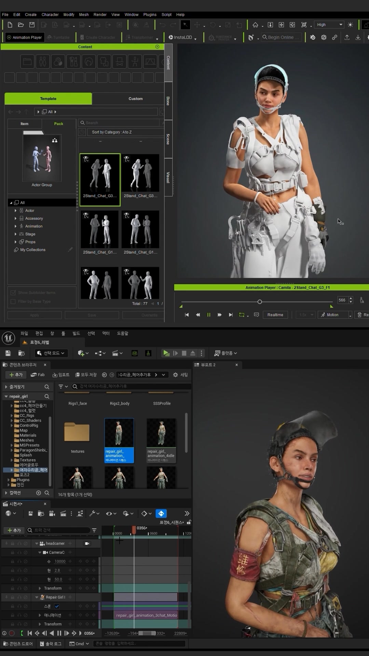Open the Character menu
The height and width of the screenshot is (656, 369).
coord(50,15)
